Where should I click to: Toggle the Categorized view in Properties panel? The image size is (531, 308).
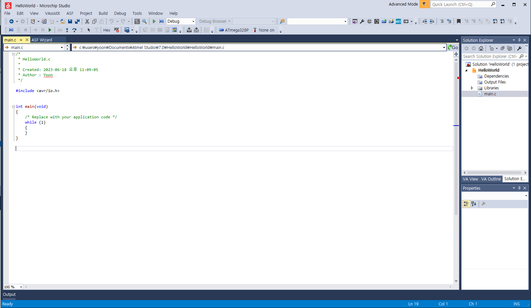[466, 204]
